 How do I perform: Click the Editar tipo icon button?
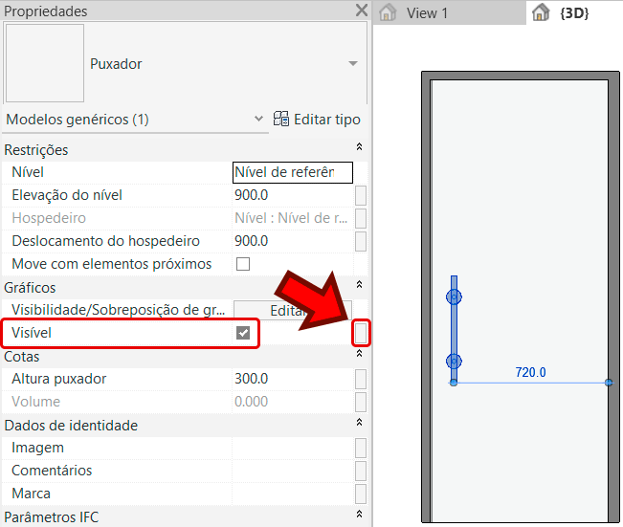[281, 120]
